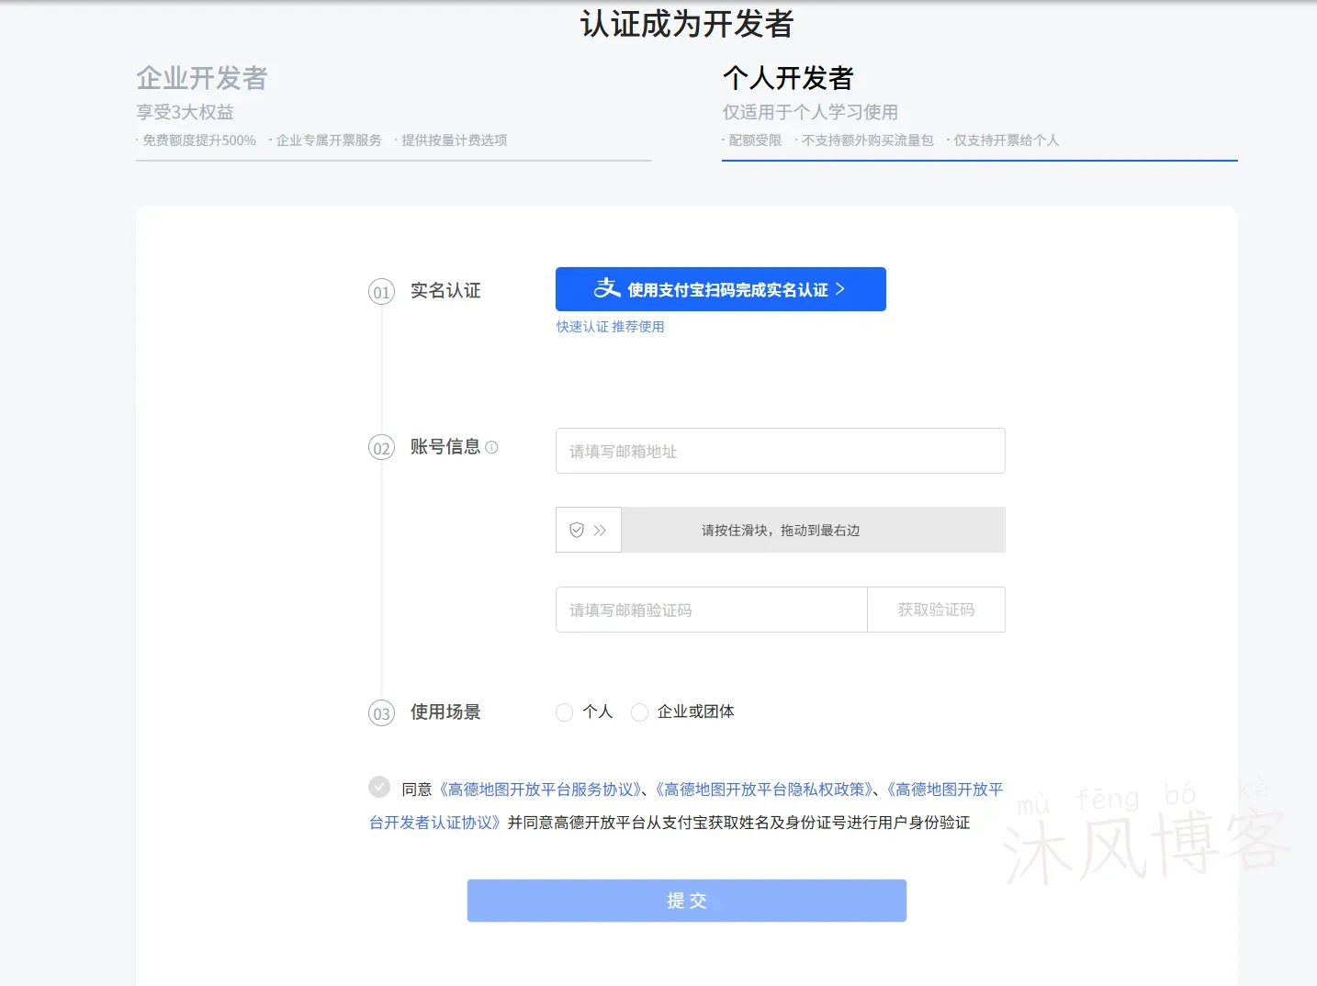Click the step 02 circle marker
Image resolution: width=1317 pixels, height=986 pixels.
[381, 448]
